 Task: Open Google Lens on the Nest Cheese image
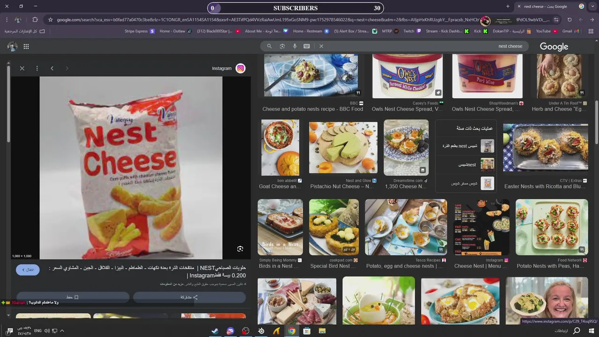tap(240, 249)
